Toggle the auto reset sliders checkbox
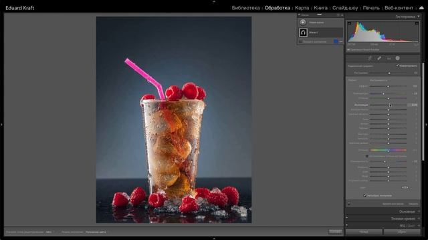The image size is (428, 240). [364, 195]
